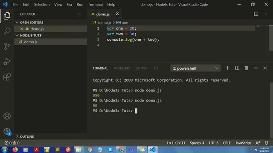Open notifications bell in status bar
273x153 pixels.
tap(266, 143)
